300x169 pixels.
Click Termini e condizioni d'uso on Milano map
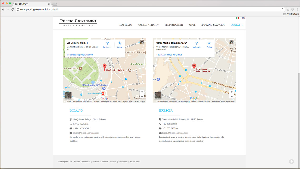click(111, 101)
